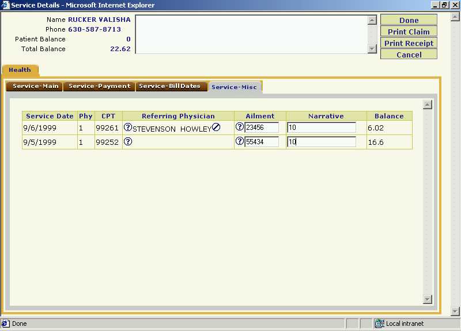Image resolution: width=461 pixels, height=331 pixels.
Task: Edit ailment field containing 23456
Action: 262,128
